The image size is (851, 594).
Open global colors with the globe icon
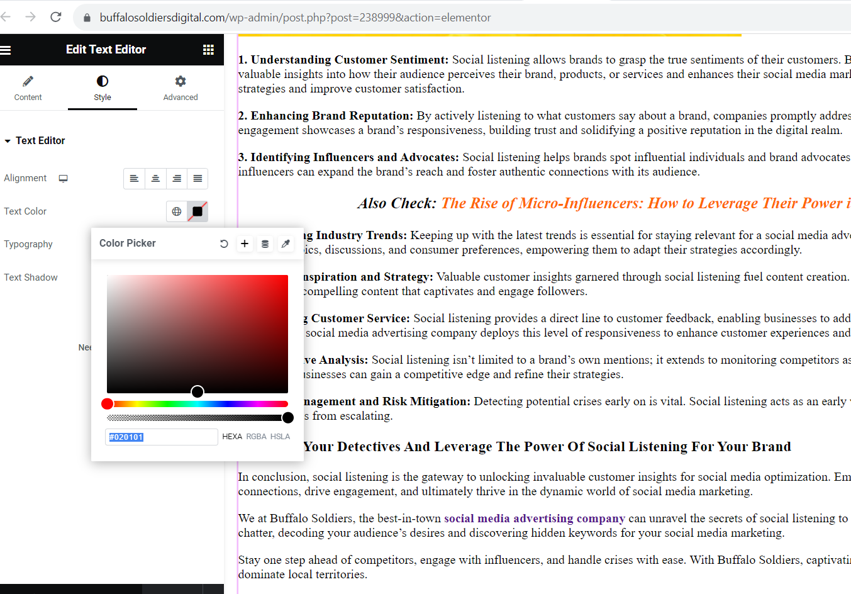pos(176,211)
